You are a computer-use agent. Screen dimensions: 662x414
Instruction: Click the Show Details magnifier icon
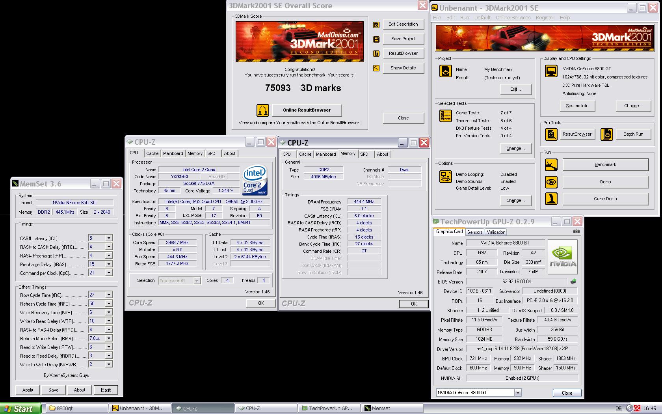point(376,68)
